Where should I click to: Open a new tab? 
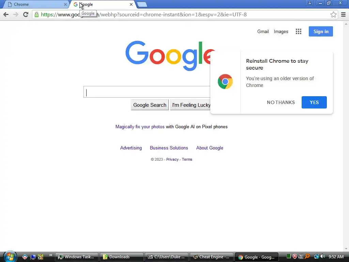[142, 4]
